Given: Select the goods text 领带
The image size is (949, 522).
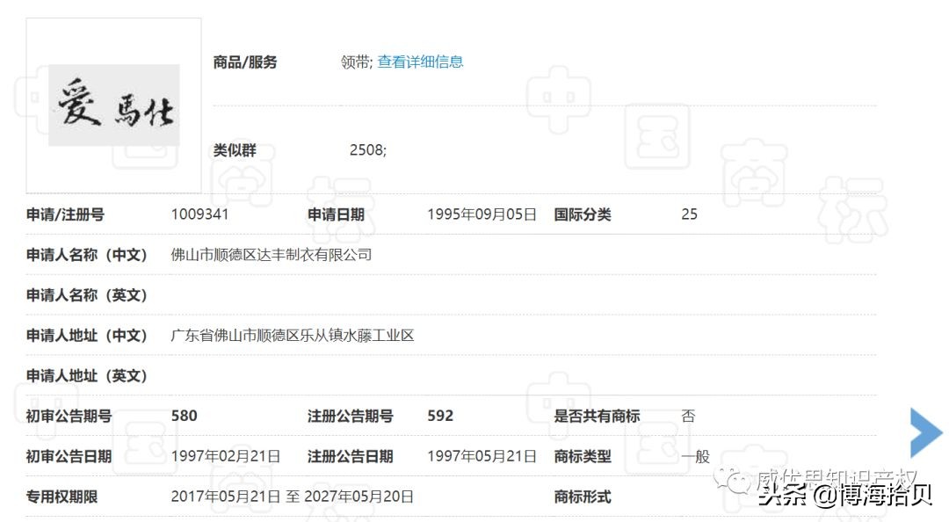Looking at the screenshot, I should [x=355, y=62].
